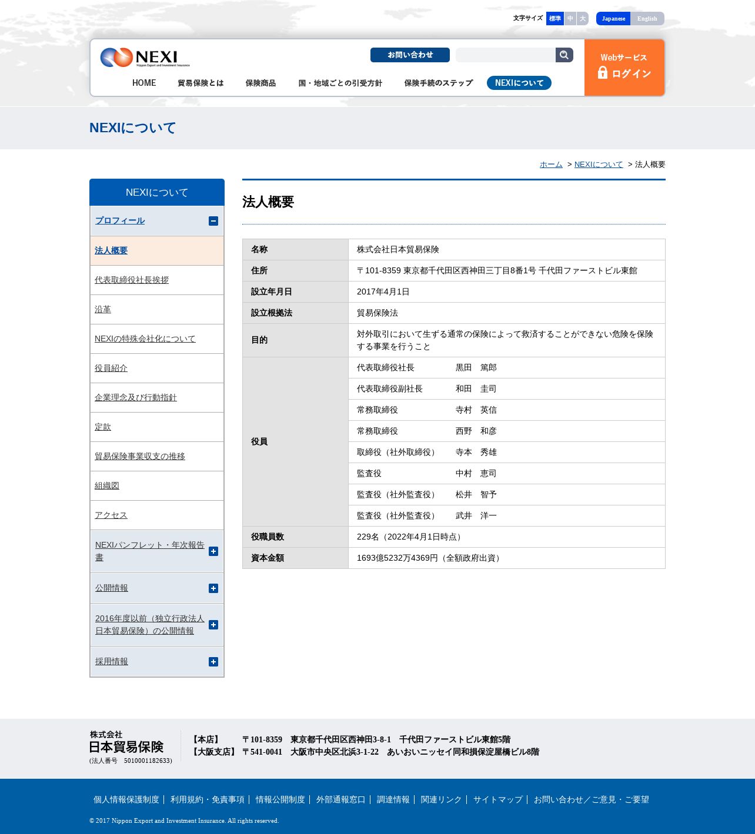The width and height of the screenshot is (755, 834).
Task: Open アクセス sidebar link
Action: (x=111, y=515)
